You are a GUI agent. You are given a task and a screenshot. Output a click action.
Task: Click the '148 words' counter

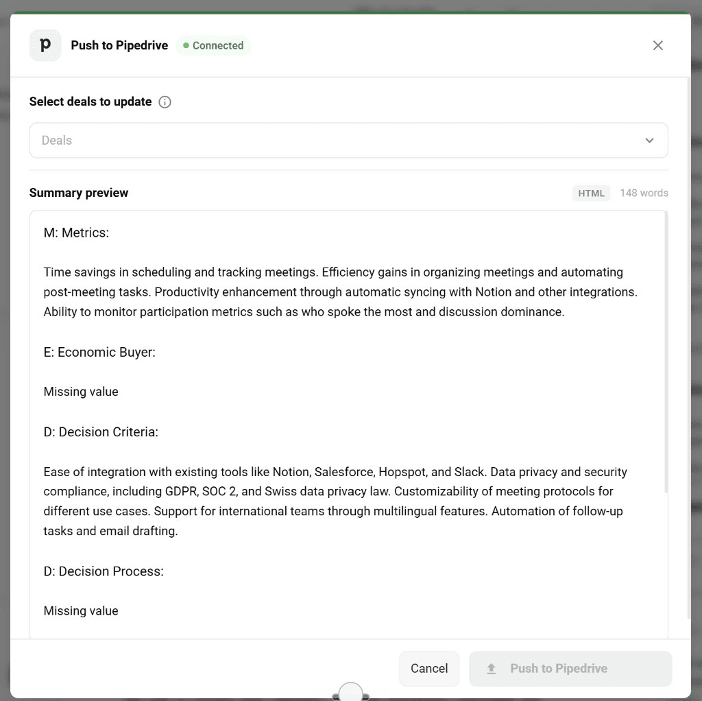coord(644,193)
